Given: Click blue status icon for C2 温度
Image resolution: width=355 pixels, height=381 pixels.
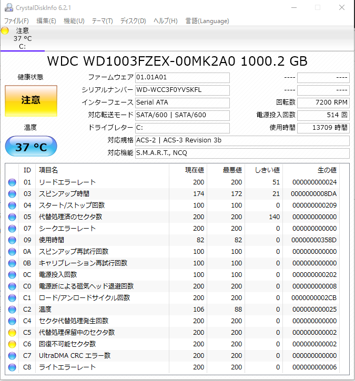Looking at the screenshot, I should (12, 310).
